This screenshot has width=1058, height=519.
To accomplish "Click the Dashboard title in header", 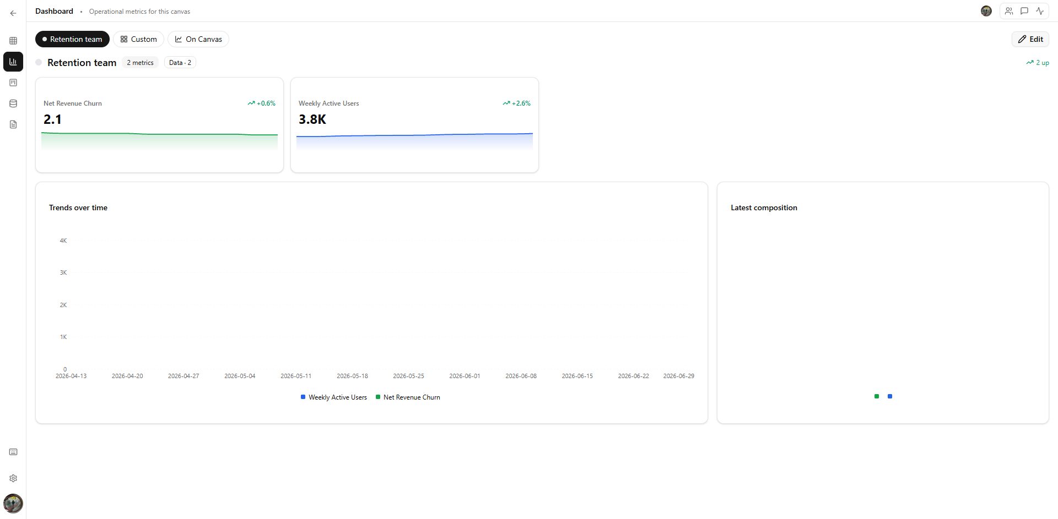I will click(54, 11).
